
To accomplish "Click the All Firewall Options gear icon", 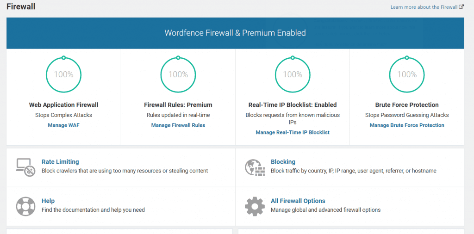I will (x=254, y=206).
